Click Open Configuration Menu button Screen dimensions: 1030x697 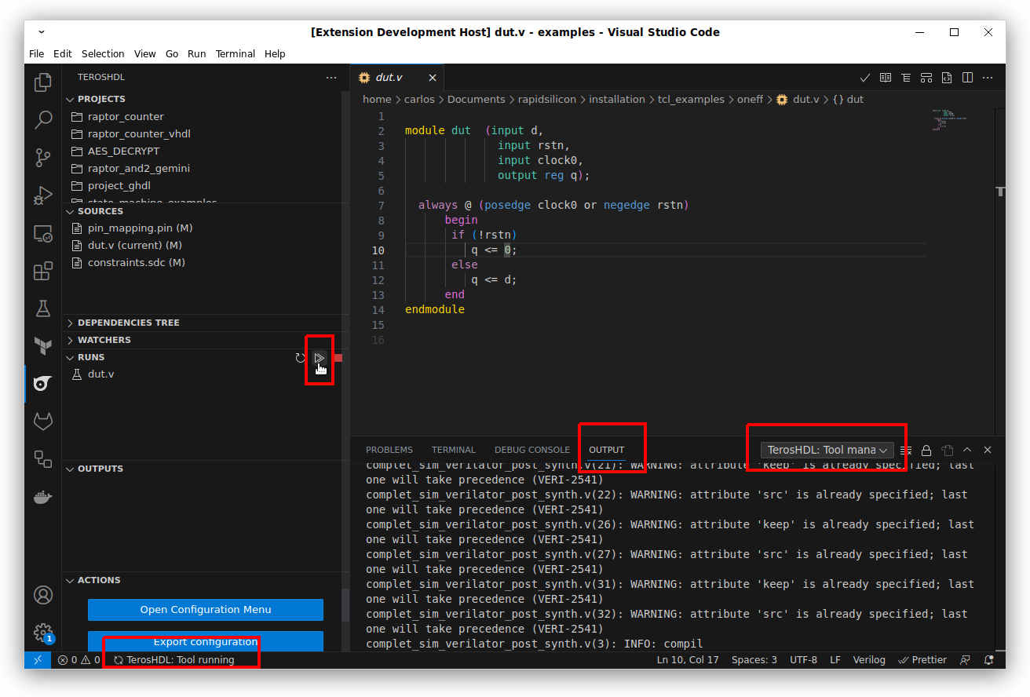click(206, 609)
